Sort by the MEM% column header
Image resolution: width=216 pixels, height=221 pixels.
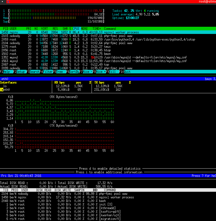84,29
